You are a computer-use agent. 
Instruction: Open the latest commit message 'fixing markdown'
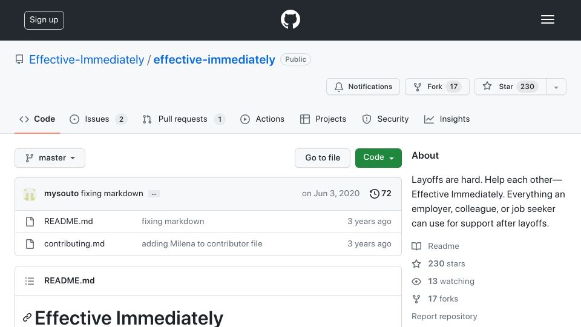(x=112, y=194)
